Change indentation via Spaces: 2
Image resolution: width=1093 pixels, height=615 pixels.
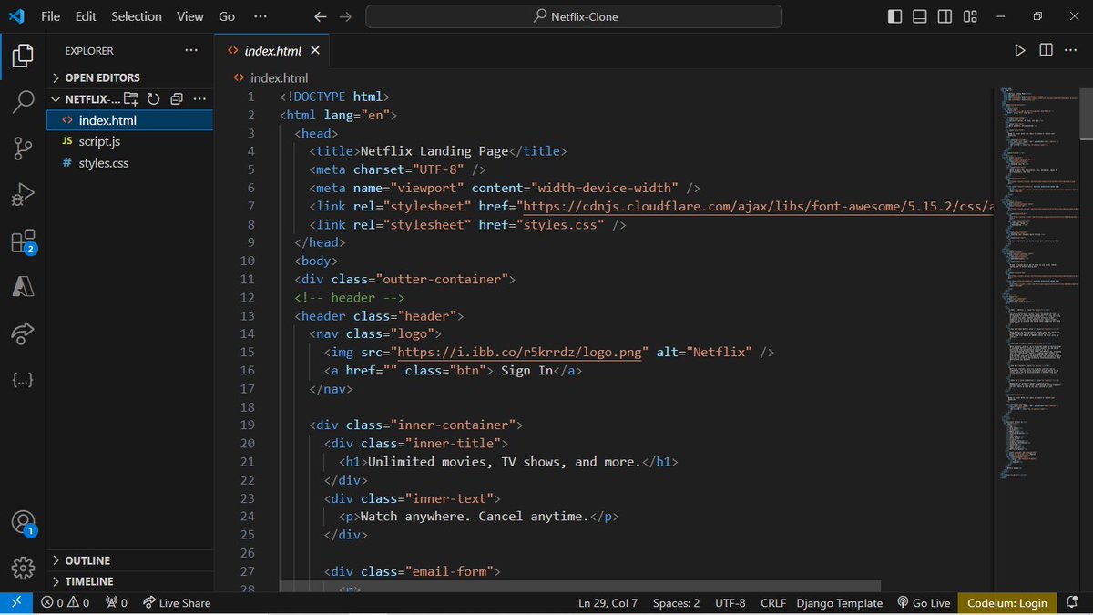pyautogui.click(x=676, y=603)
